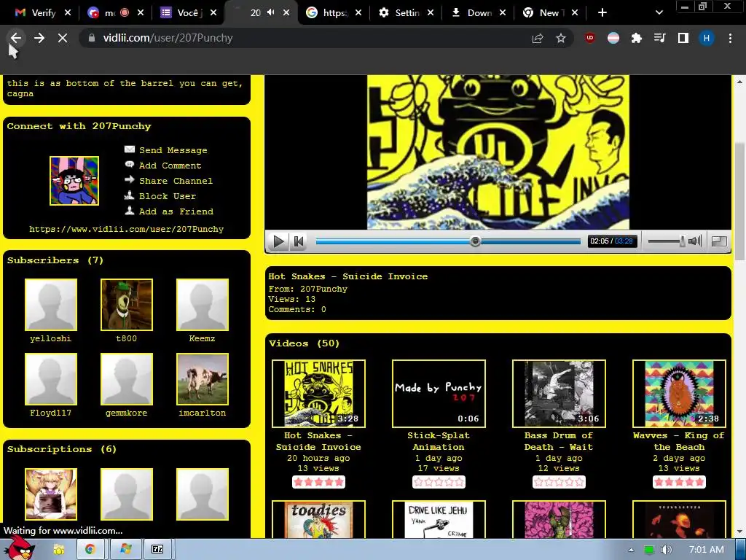Open Stick-Splat Animation video thumbnail
The image size is (746, 560).
[x=439, y=394]
